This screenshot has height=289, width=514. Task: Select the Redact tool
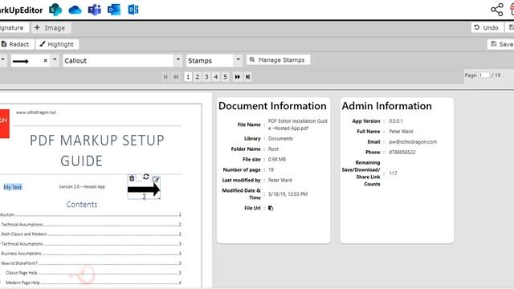click(x=16, y=44)
